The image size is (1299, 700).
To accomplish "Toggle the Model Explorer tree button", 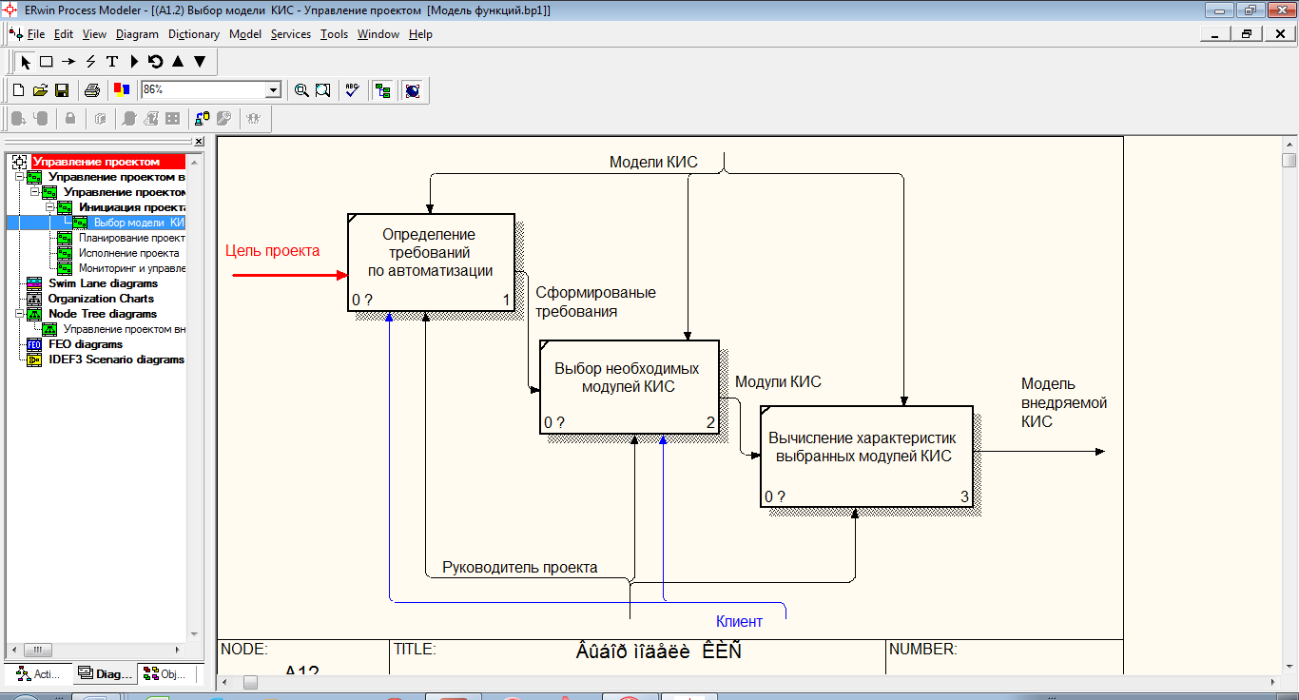I will point(383,90).
